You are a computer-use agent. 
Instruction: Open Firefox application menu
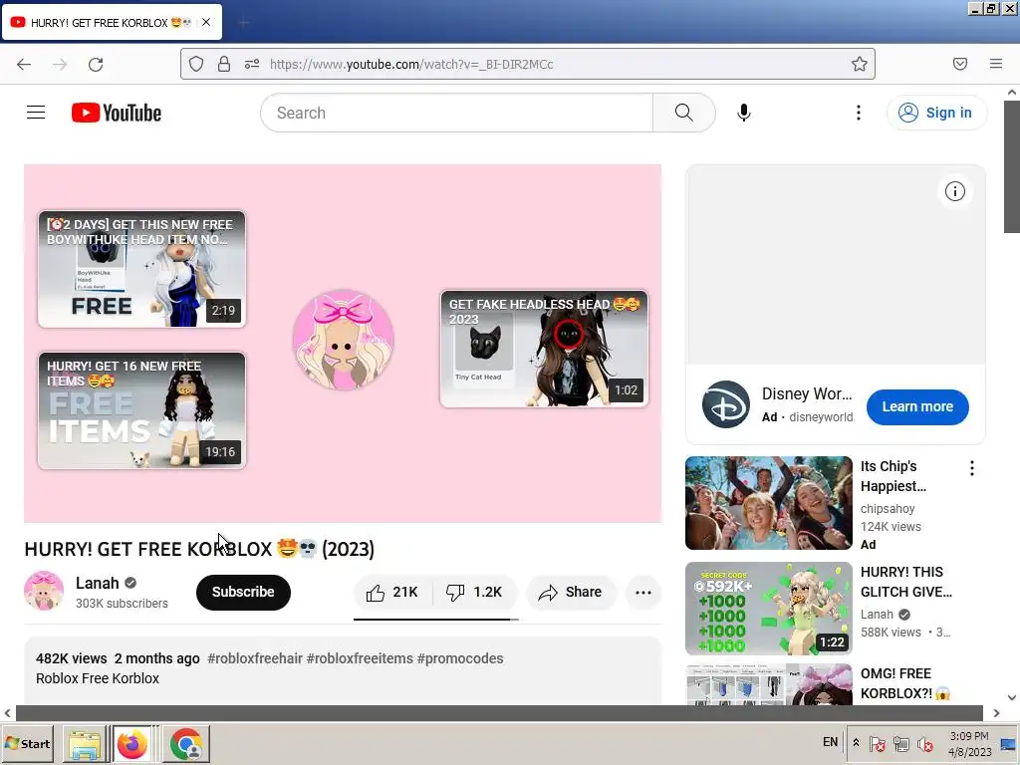[x=995, y=64]
